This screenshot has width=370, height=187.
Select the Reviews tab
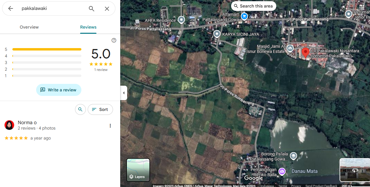[88, 27]
